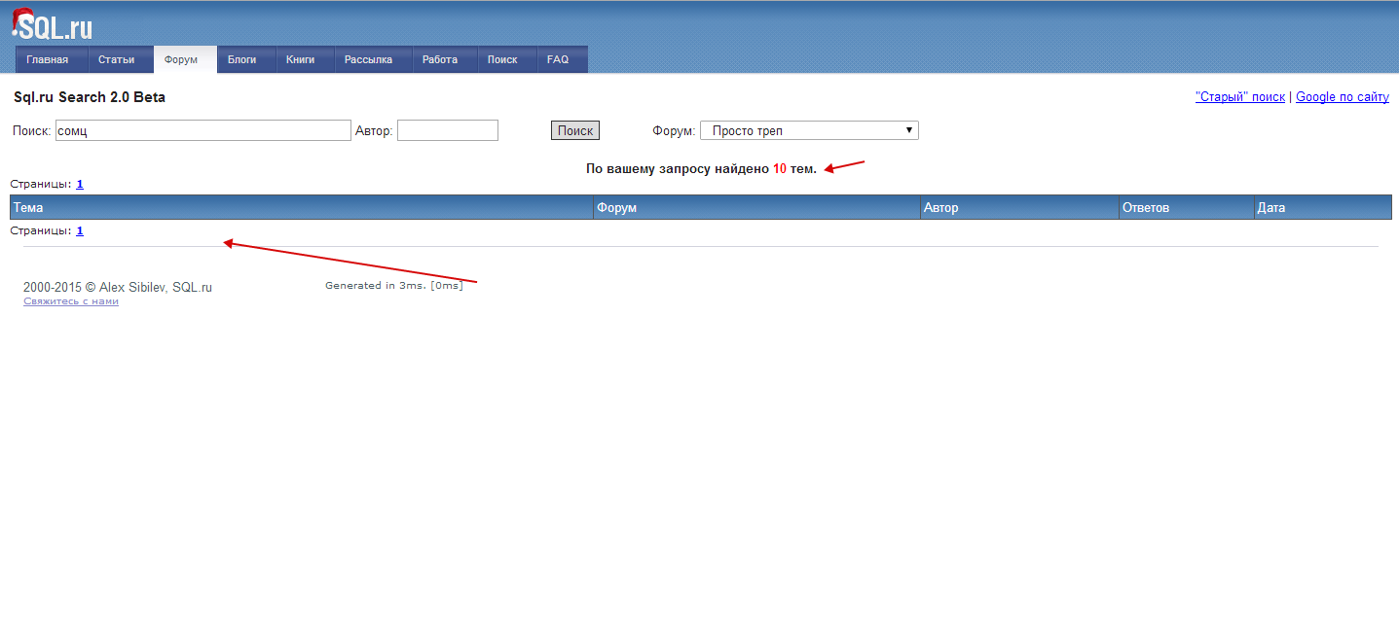
Task: Click page 1 link above results table
Action: coord(80,184)
